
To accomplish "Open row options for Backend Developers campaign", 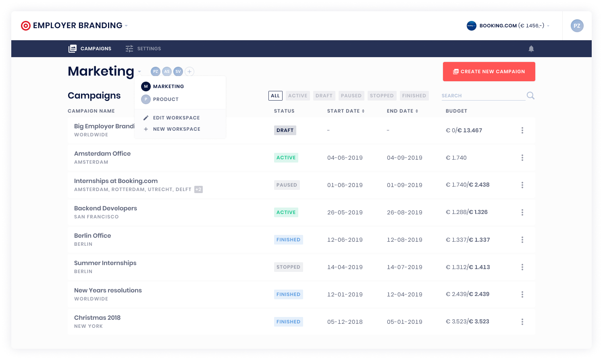I will pos(522,212).
